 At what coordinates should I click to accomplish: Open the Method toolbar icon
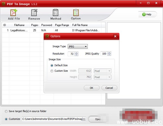coord(56,13)
